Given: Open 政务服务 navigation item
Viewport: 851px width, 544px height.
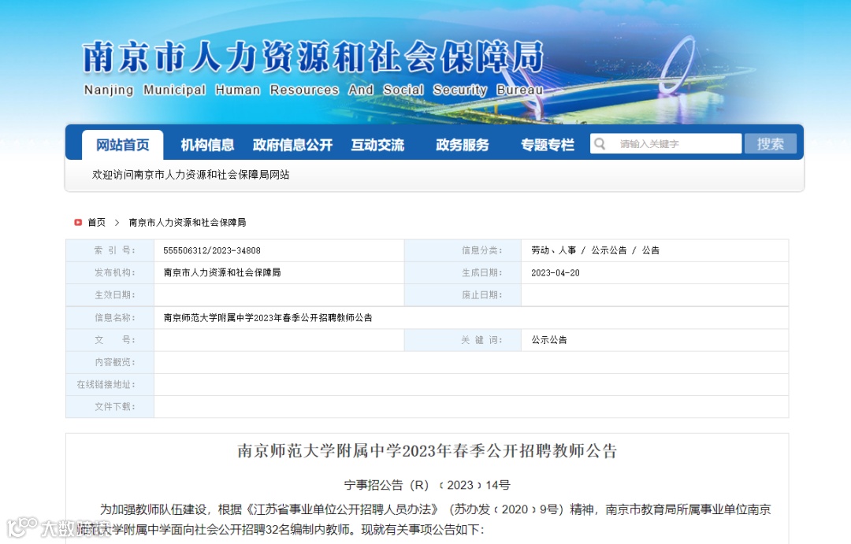Looking at the screenshot, I should coord(463,145).
